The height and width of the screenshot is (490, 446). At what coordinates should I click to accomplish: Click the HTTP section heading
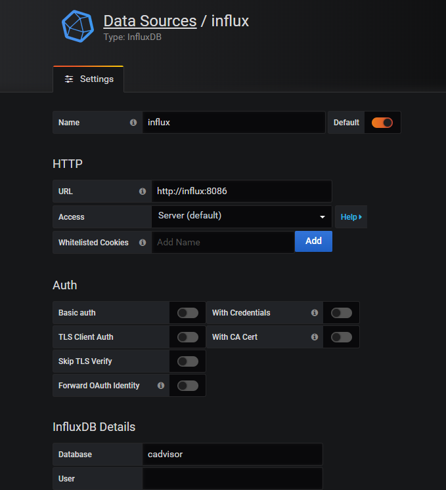pyautogui.click(x=68, y=164)
